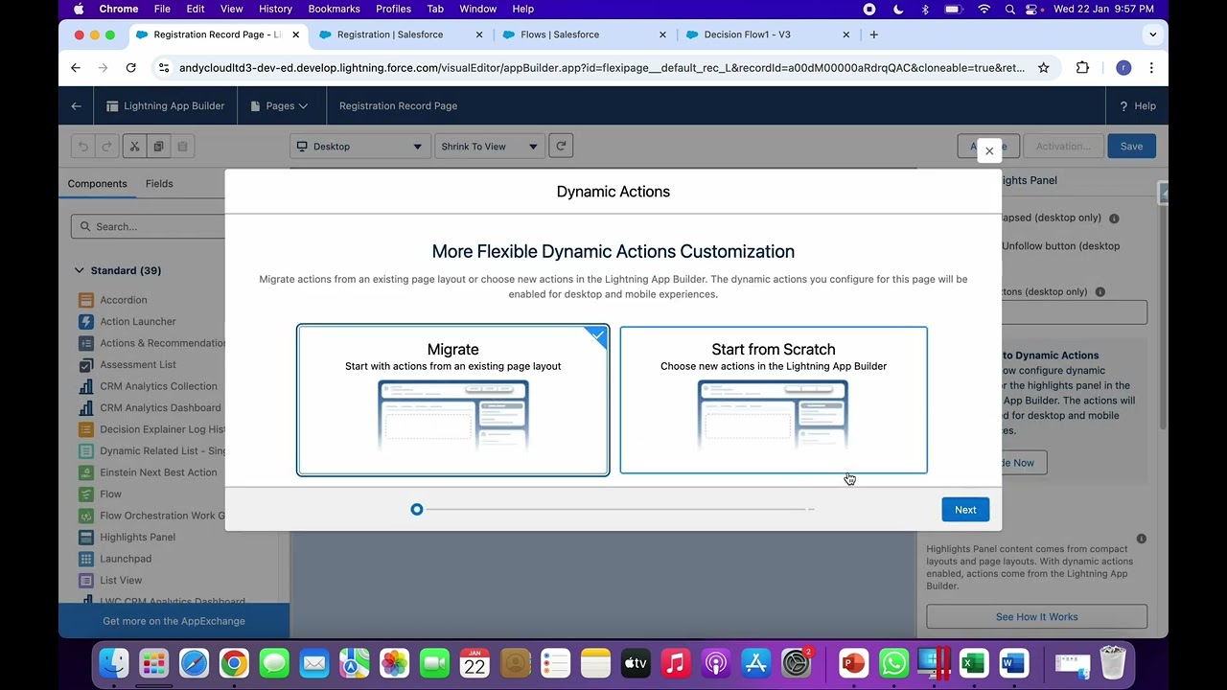The width and height of the screenshot is (1227, 690).
Task: Open the Shrink To View dropdown
Action: point(489,147)
